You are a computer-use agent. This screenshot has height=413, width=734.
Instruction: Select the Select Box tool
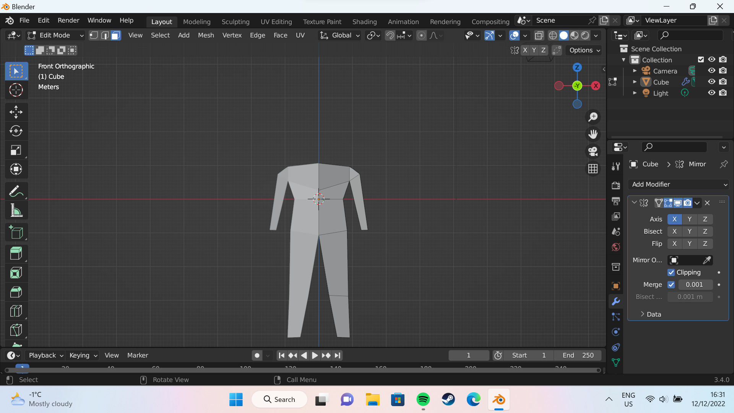click(16, 71)
